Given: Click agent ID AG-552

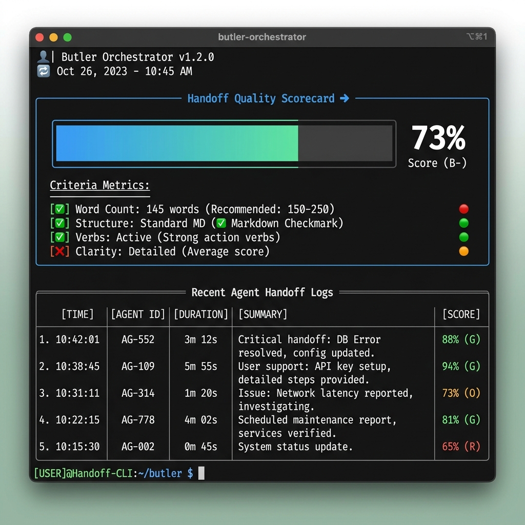Looking at the screenshot, I should pos(138,339).
